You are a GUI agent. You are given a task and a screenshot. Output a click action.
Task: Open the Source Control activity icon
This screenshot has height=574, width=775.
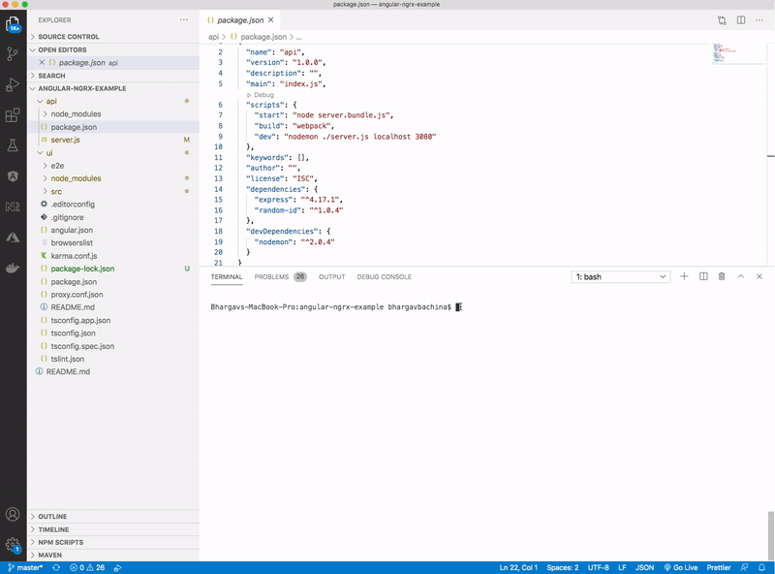13,54
